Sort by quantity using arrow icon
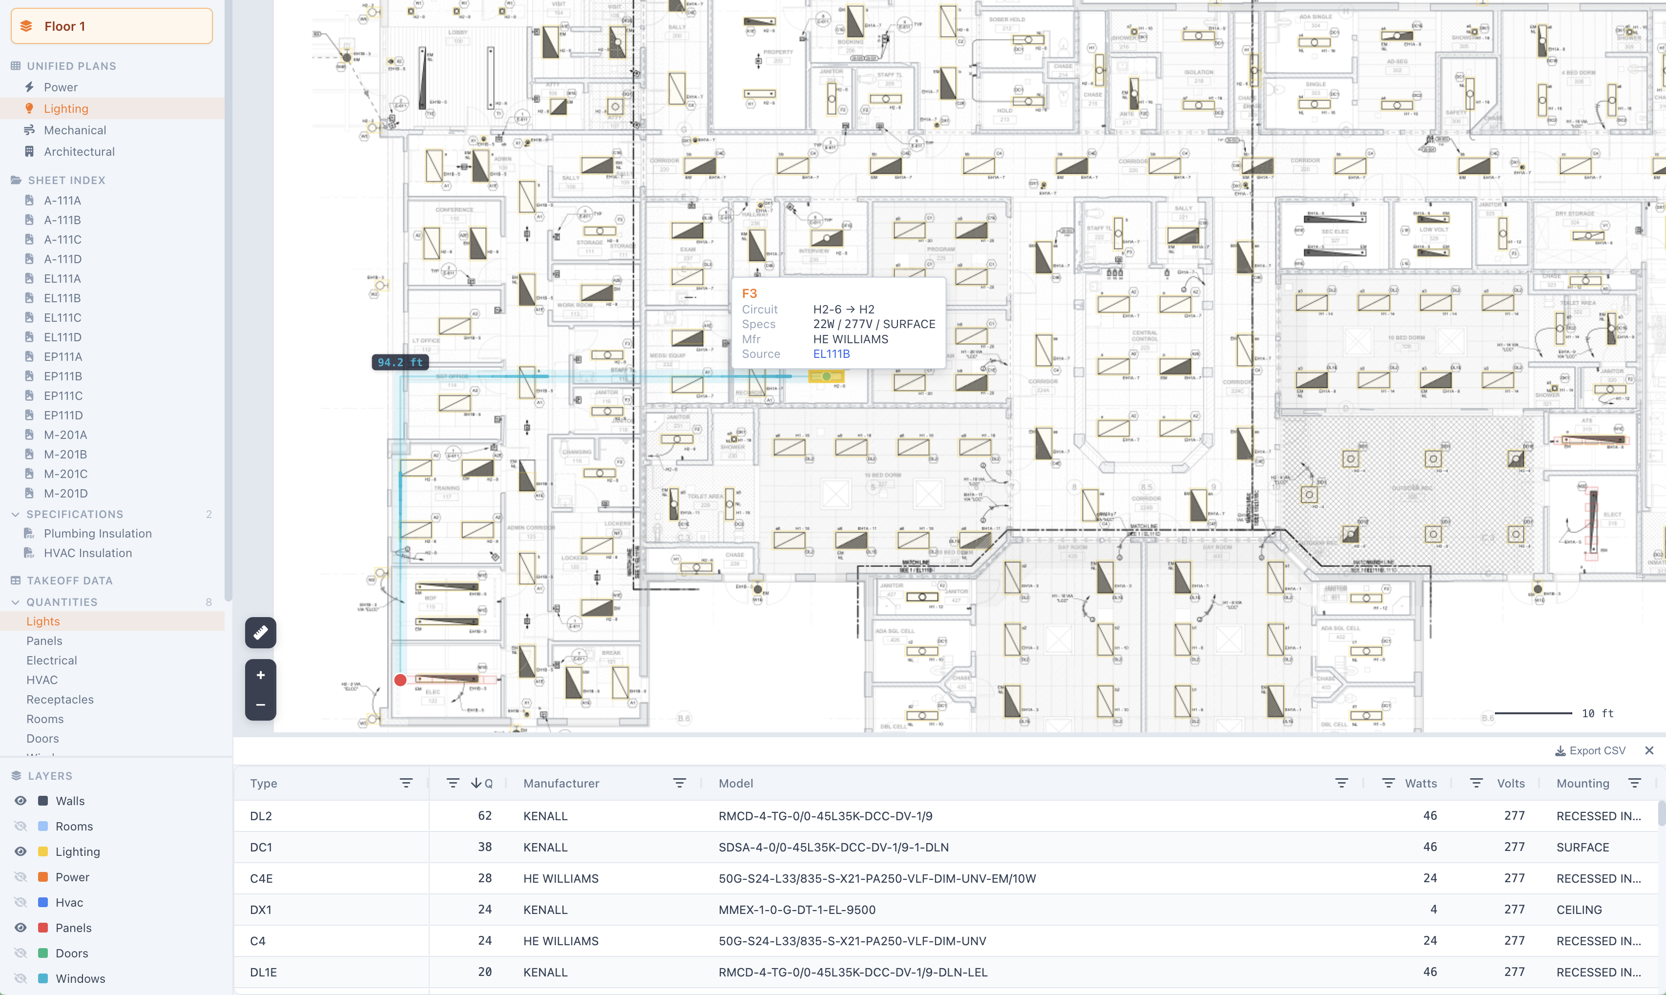Viewport: 1666px width, 995px height. [x=476, y=783]
